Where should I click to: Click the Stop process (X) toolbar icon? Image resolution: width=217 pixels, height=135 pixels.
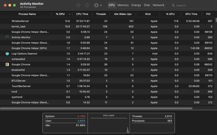point(78,5)
